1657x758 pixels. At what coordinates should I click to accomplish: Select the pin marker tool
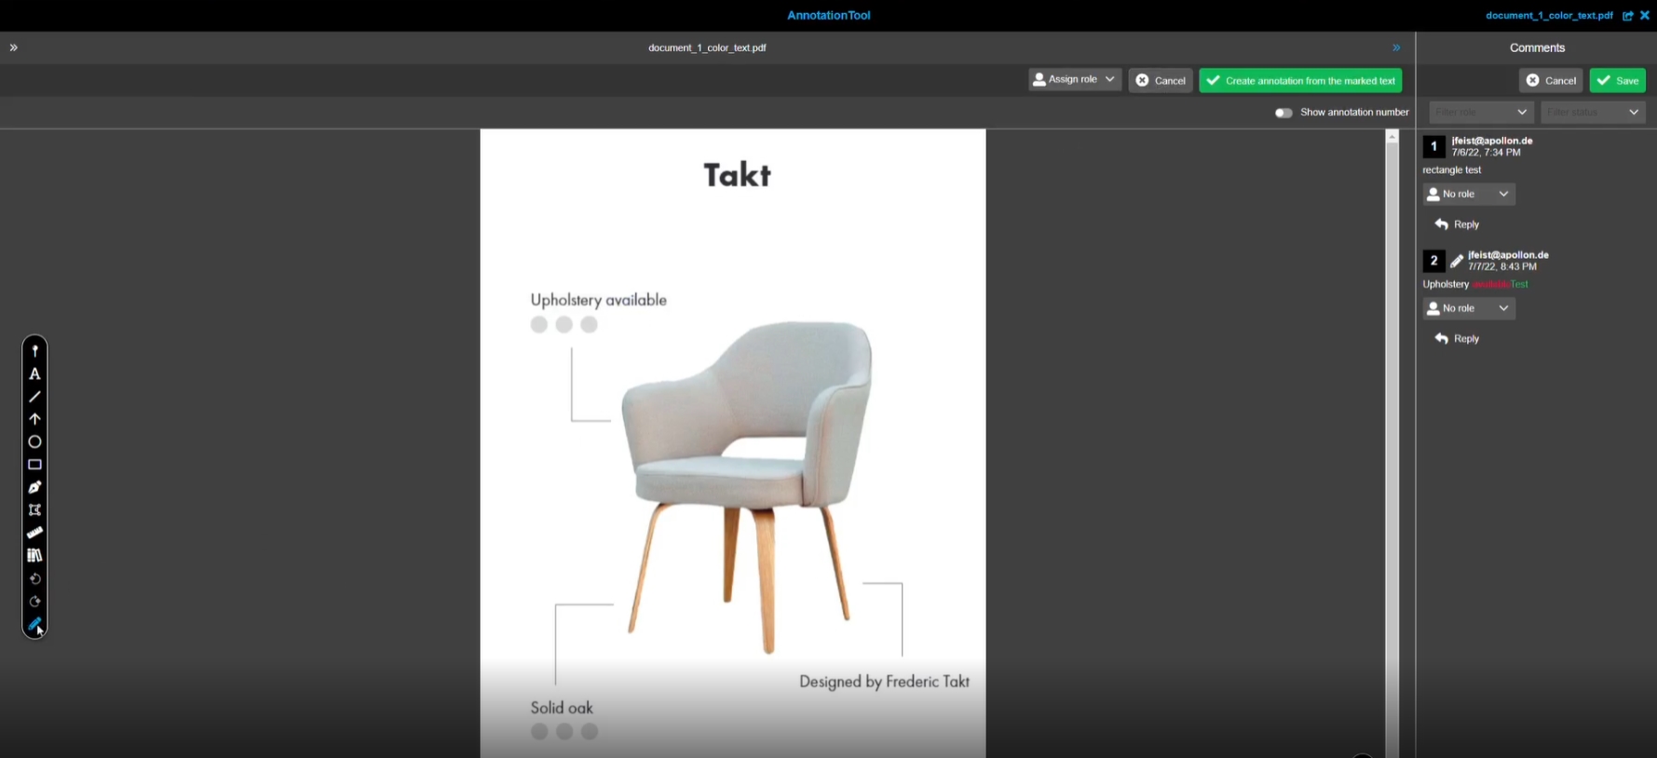34,351
